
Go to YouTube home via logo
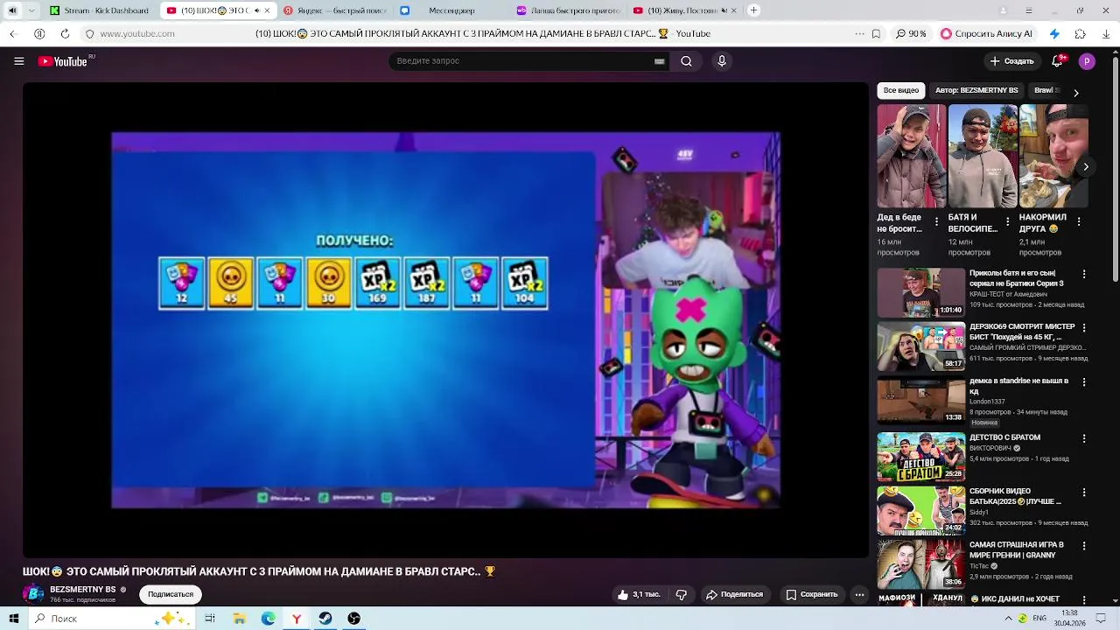[x=63, y=61]
